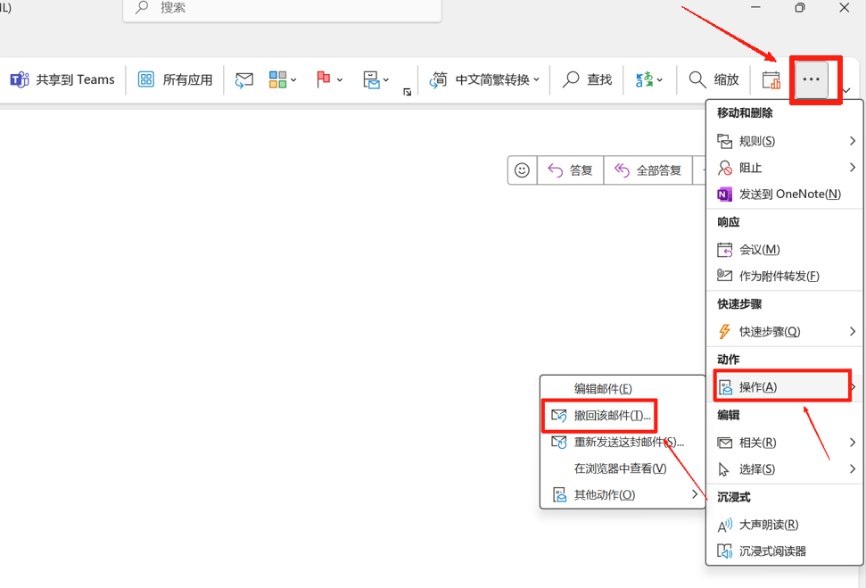Expand the follow-up flag dropdown arrow
This screenshot has width=866, height=588.
[340, 80]
